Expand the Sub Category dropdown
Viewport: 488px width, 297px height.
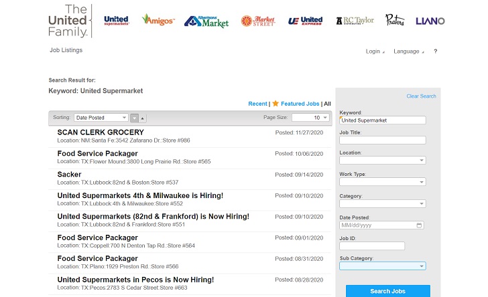point(383,266)
